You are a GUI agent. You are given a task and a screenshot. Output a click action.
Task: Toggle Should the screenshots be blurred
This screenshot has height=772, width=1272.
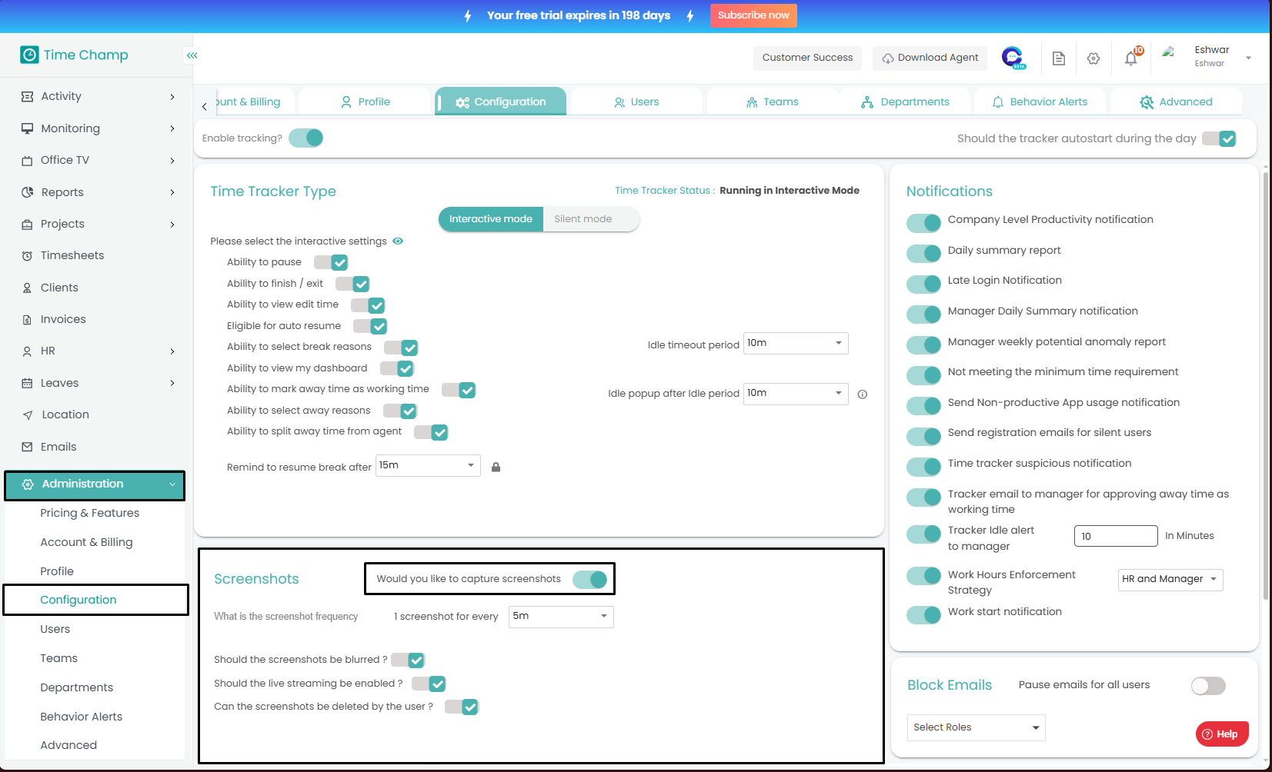[x=408, y=660]
